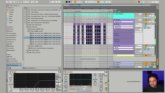Solo the Vocal track
The width and height of the screenshot is (165, 93).
pyautogui.click(x=150, y=24)
